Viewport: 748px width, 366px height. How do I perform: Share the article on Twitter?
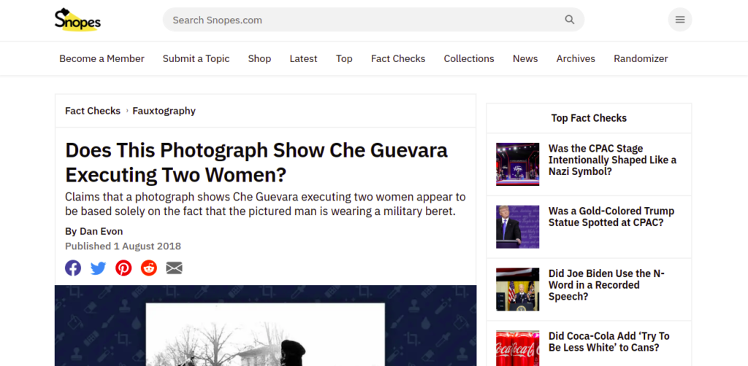[99, 268]
